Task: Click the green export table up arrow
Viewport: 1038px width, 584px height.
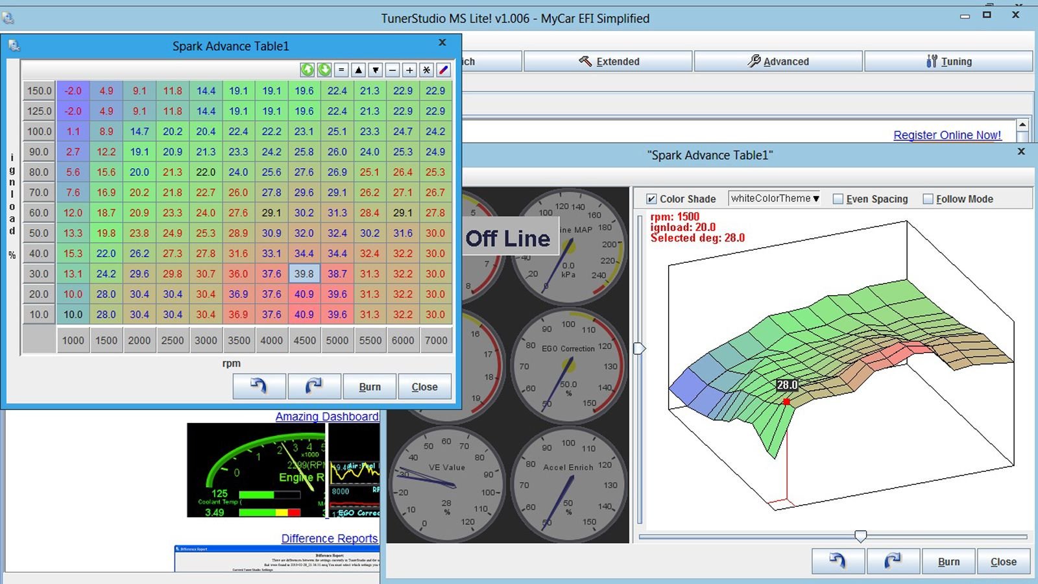Action: click(x=307, y=70)
